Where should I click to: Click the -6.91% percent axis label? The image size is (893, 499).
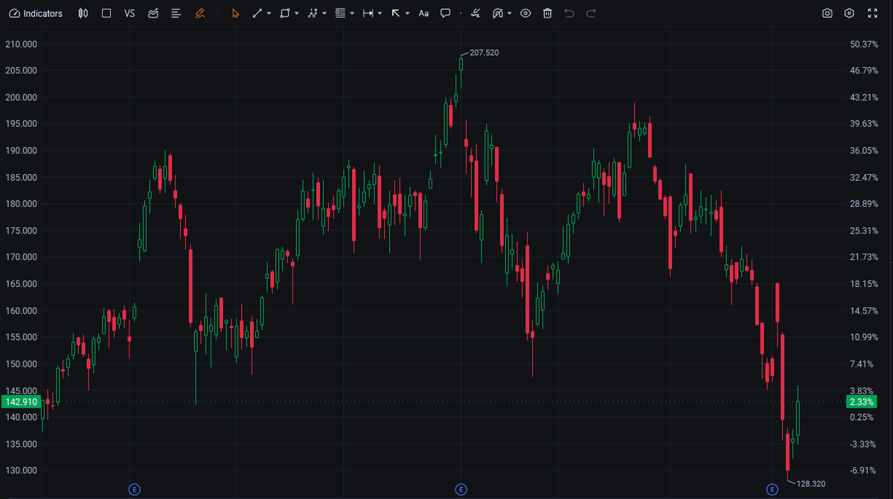tap(865, 471)
